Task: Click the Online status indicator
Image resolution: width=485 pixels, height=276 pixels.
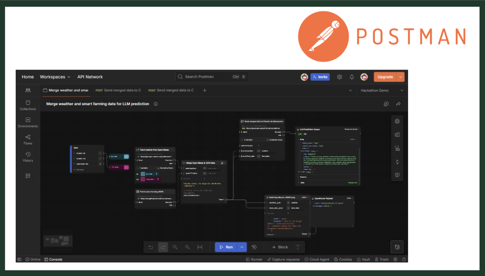Action: click(33, 259)
